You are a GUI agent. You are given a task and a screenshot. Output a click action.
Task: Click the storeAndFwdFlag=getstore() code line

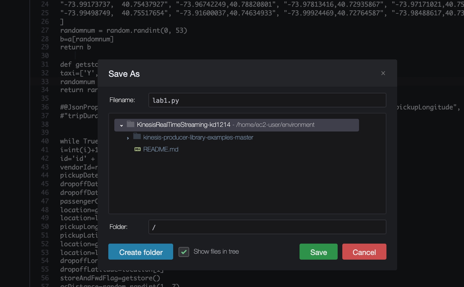tap(110, 278)
